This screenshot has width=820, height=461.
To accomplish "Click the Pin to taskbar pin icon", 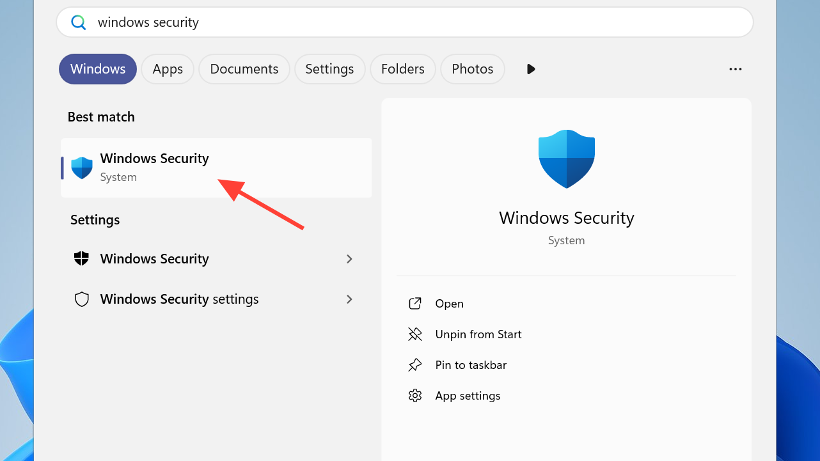I will (x=415, y=365).
